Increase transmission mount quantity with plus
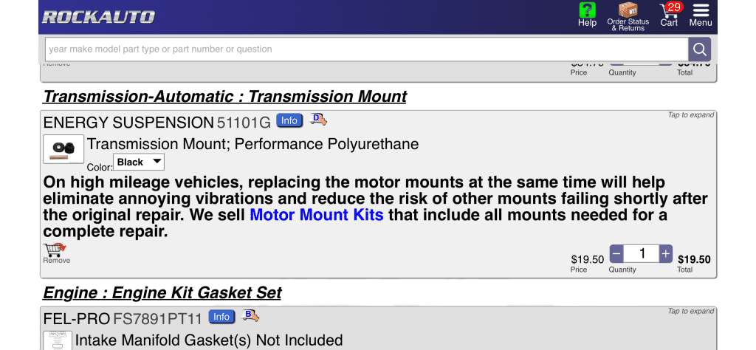756x350 pixels. coord(666,254)
